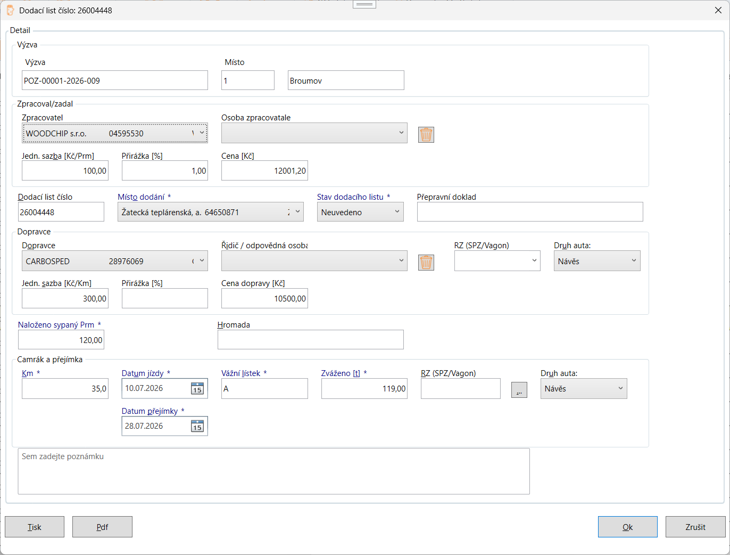Click the Místo number field
The height and width of the screenshot is (555, 730).
click(x=248, y=80)
